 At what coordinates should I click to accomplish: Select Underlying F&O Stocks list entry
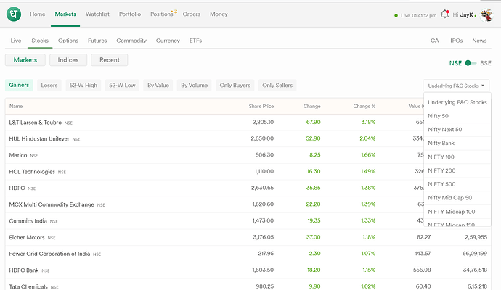click(x=457, y=102)
